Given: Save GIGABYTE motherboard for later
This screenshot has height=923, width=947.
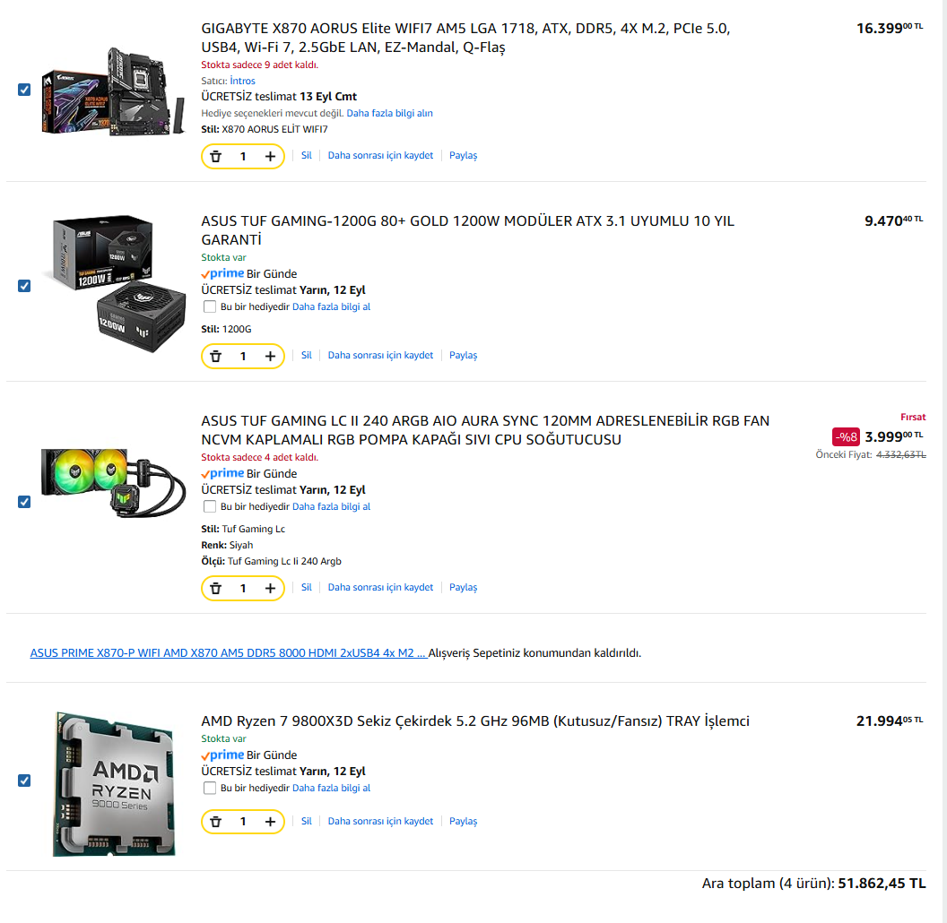Looking at the screenshot, I should [380, 156].
